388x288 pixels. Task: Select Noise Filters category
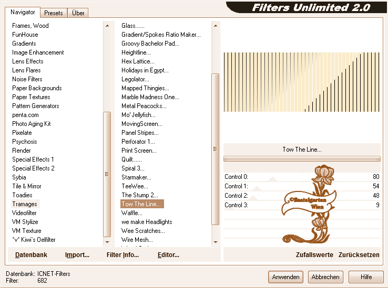coord(27,79)
